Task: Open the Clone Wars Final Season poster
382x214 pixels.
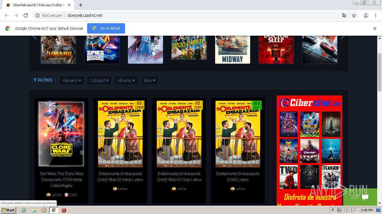Action: tap(61, 134)
